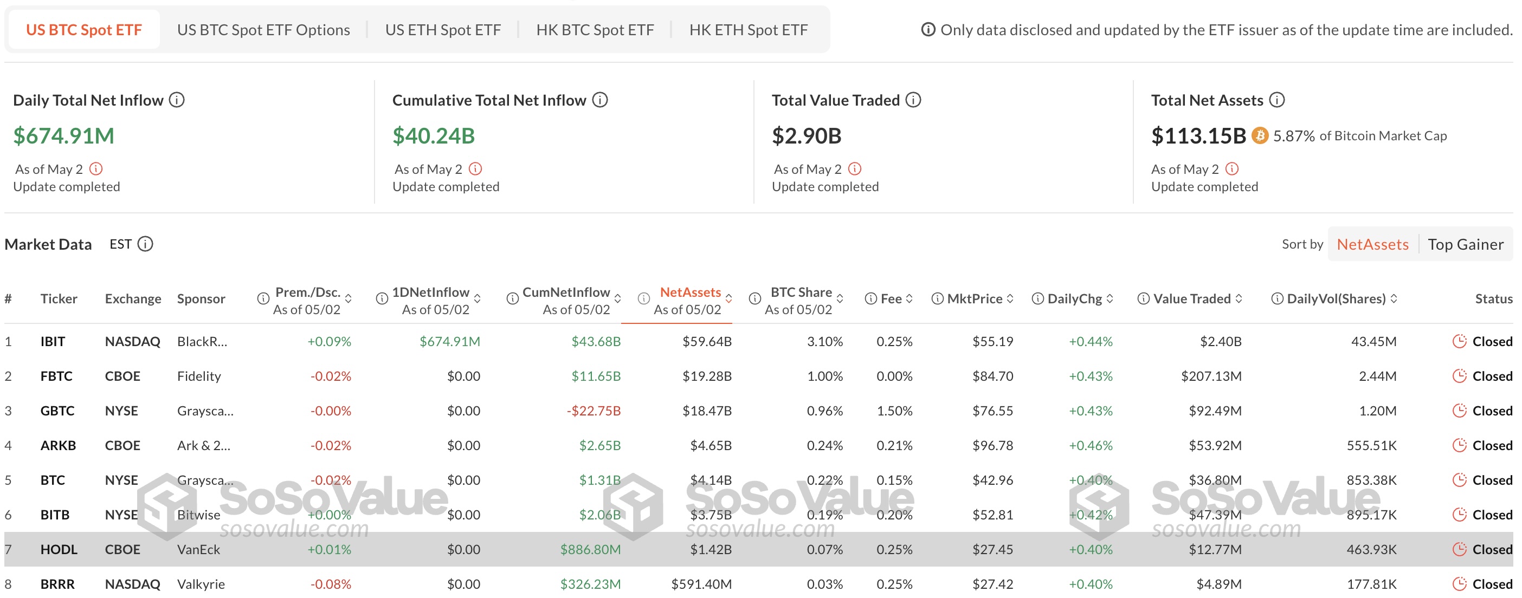Click the Closed status clock icon for GBTC

tap(1459, 410)
